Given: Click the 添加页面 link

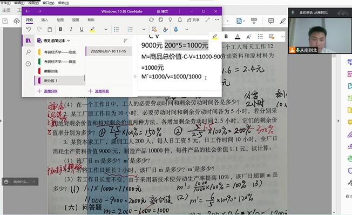Looking at the screenshot, I should [x=99, y=91].
